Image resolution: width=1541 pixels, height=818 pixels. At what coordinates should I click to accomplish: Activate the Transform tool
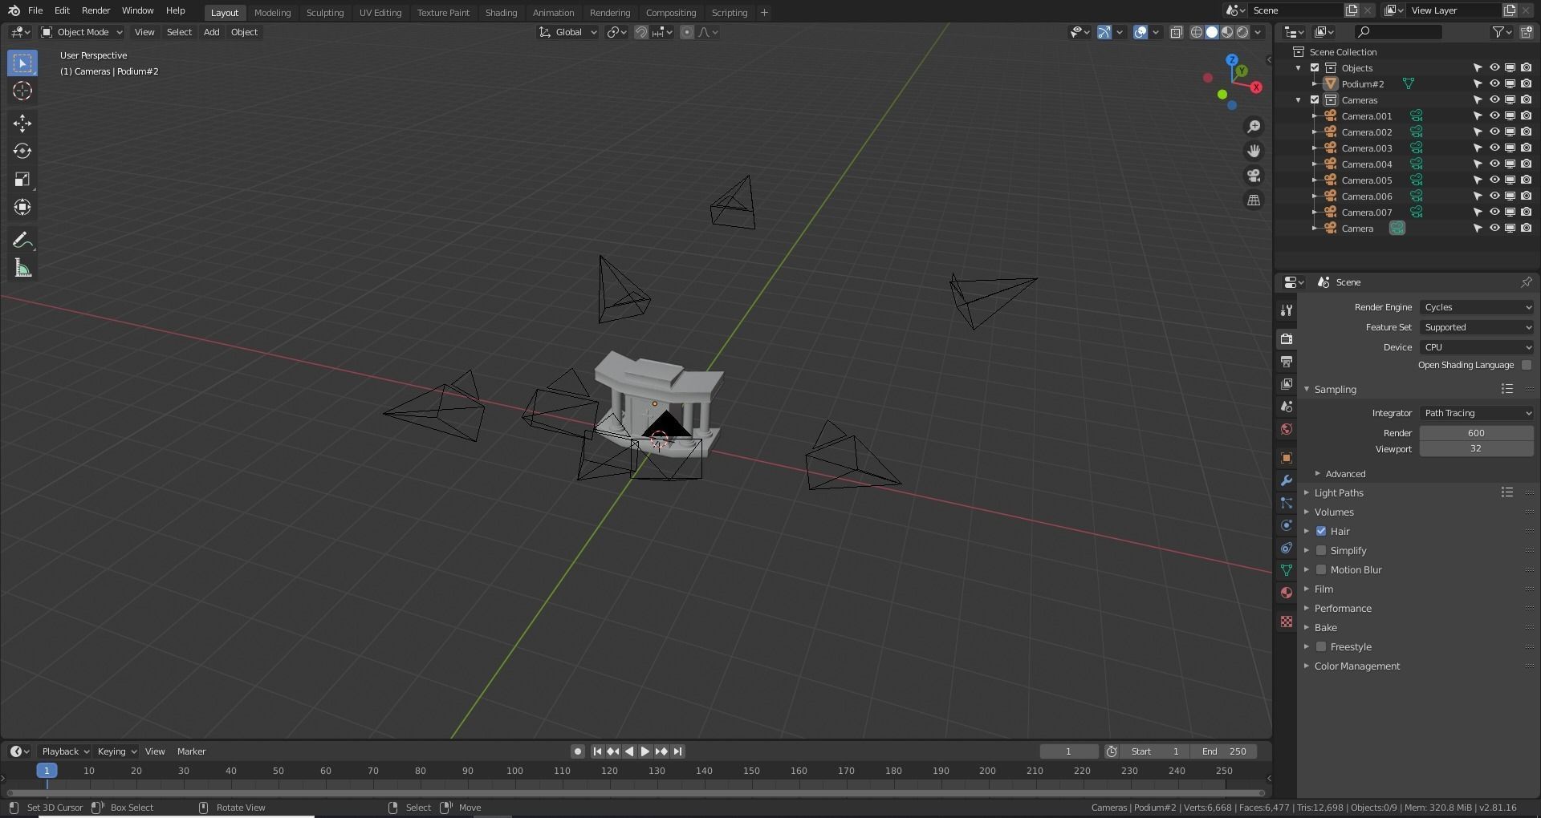click(x=22, y=207)
